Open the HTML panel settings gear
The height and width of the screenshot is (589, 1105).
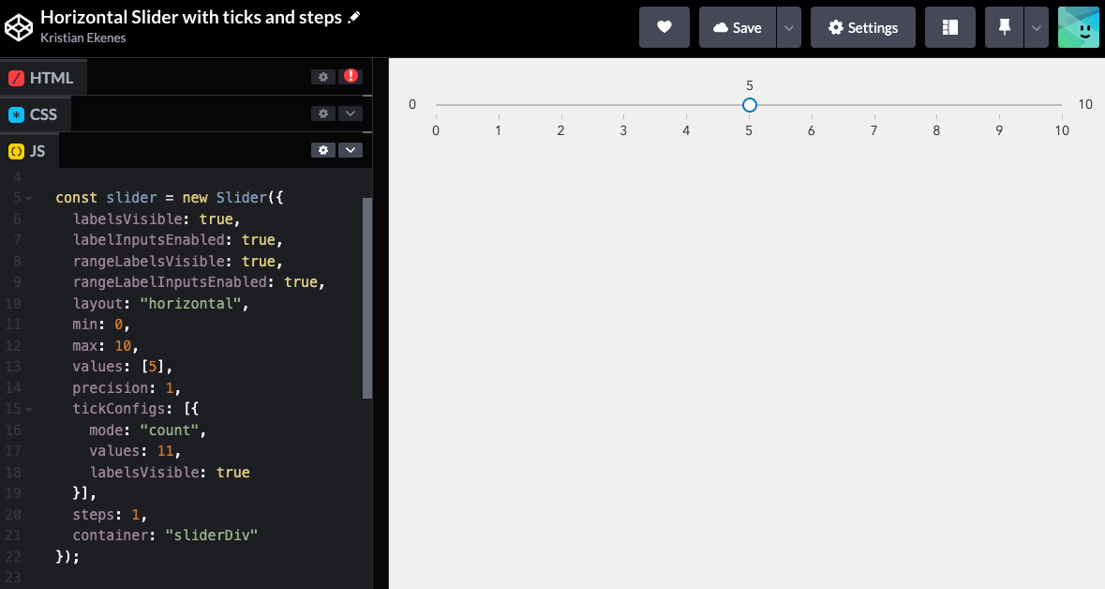(322, 77)
